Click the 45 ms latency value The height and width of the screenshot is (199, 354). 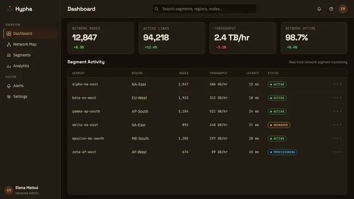click(x=254, y=152)
